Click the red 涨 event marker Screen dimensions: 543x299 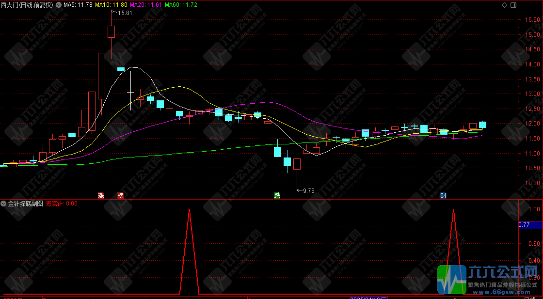101,196
